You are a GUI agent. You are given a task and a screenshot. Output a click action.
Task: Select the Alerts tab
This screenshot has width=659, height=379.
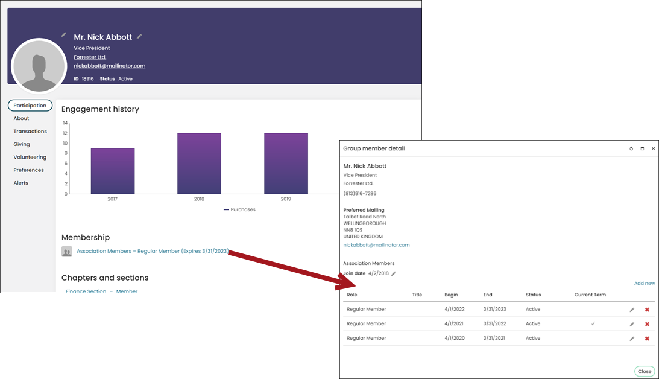click(x=20, y=183)
